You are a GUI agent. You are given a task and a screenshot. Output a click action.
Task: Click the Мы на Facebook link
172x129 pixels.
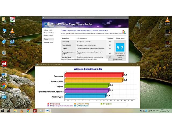coord(48,35)
